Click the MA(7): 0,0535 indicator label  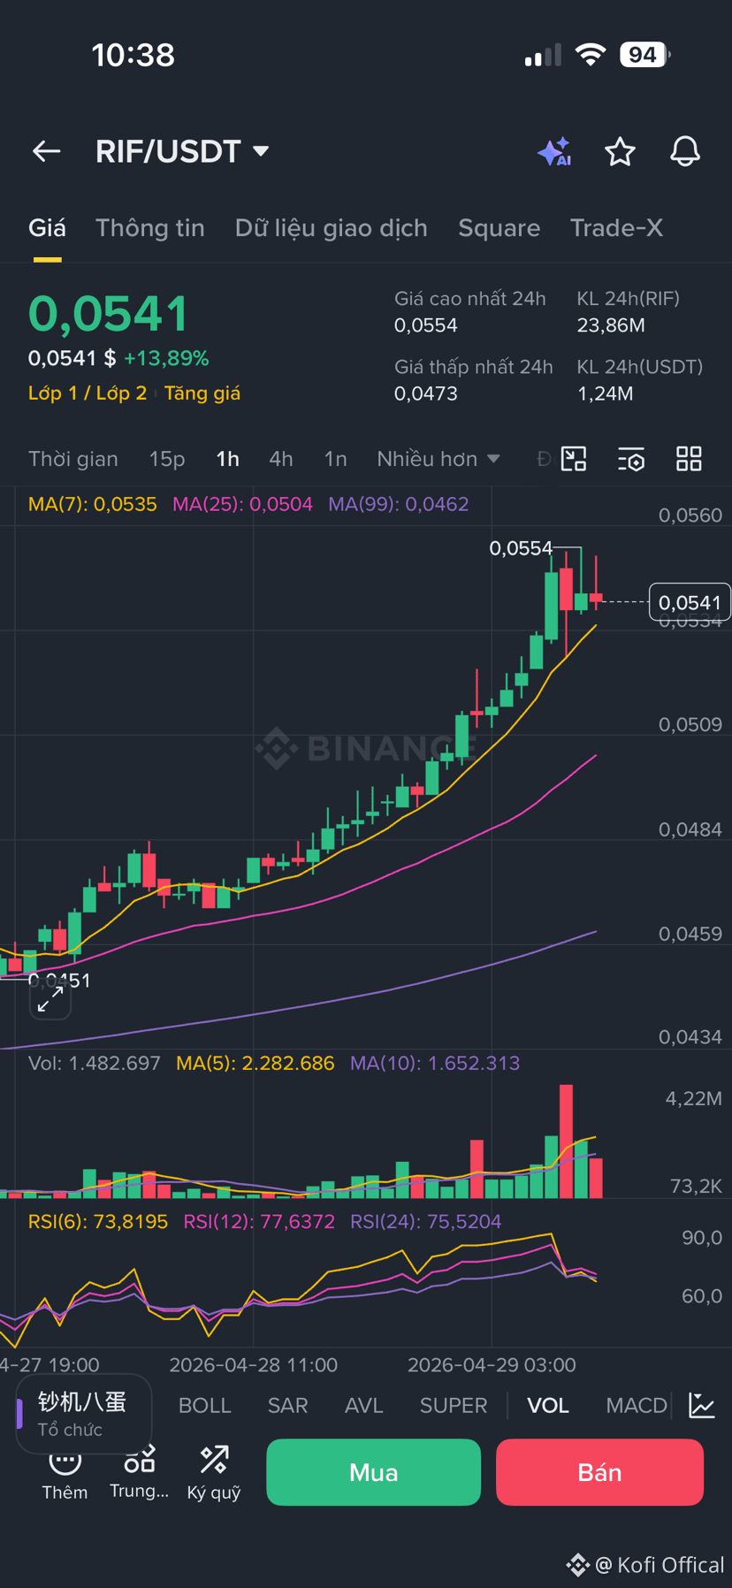(93, 504)
